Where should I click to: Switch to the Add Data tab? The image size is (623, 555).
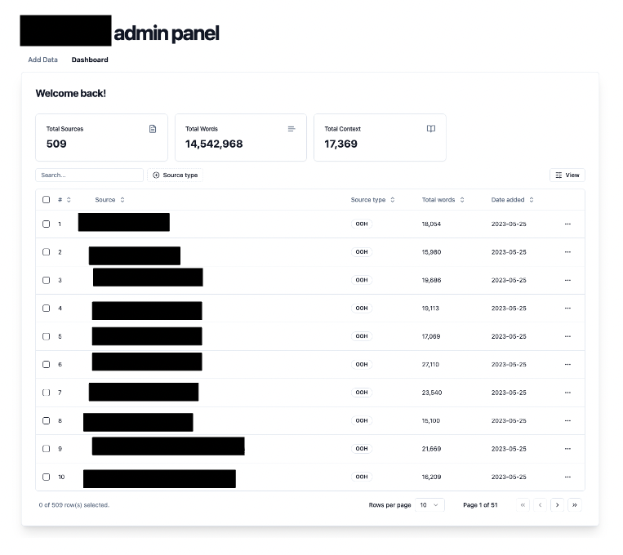tap(42, 60)
